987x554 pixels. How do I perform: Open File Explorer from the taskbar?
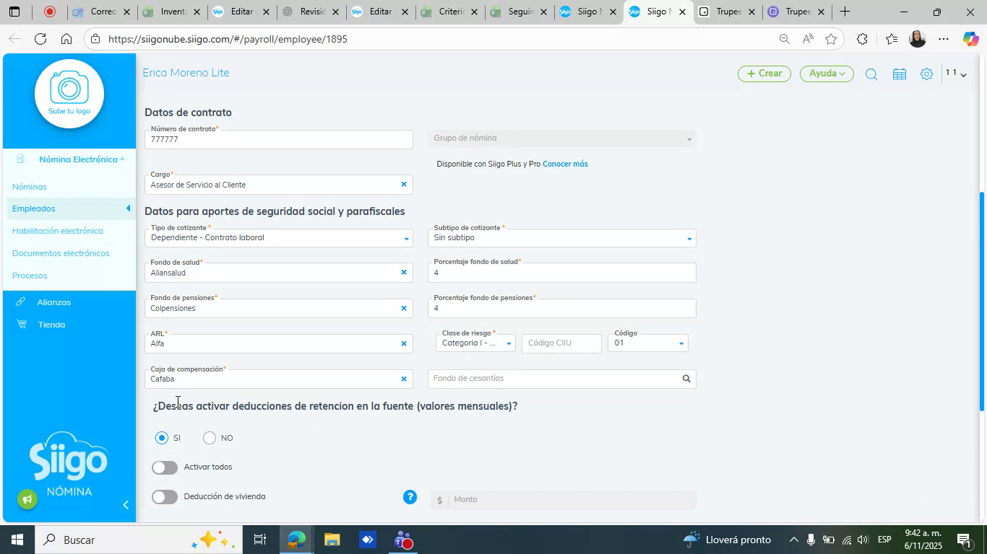332,540
